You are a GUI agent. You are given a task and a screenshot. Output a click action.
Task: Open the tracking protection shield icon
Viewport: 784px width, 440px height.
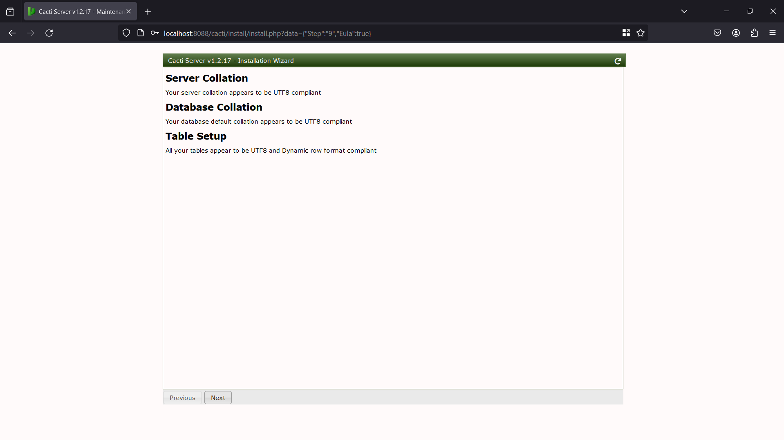[x=126, y=33]
